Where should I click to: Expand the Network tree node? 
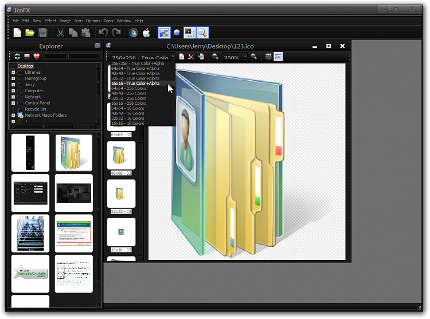click(x=13, y=97)
